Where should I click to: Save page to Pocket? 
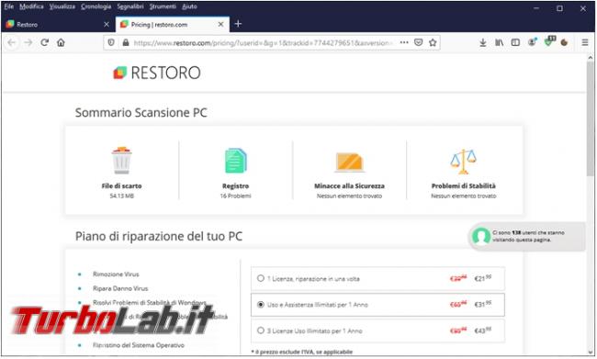[x=419, y=42]
